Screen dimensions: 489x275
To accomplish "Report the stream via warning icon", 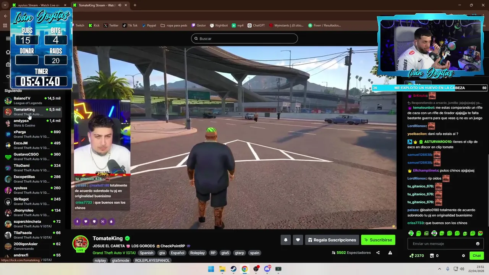I will point(390,252).
